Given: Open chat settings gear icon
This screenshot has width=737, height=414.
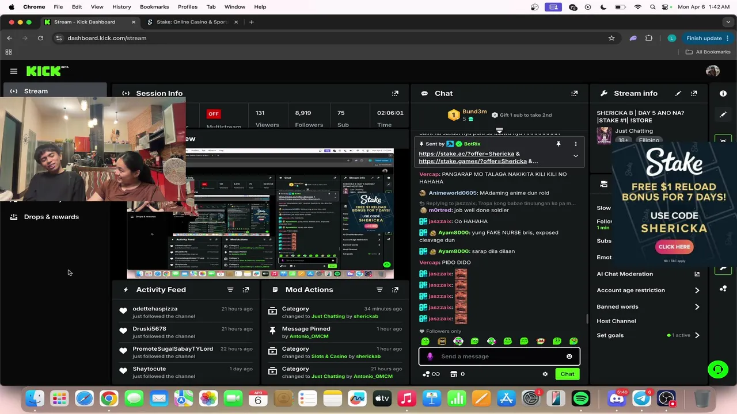Looking at the screenshot, I should (545, 374).
